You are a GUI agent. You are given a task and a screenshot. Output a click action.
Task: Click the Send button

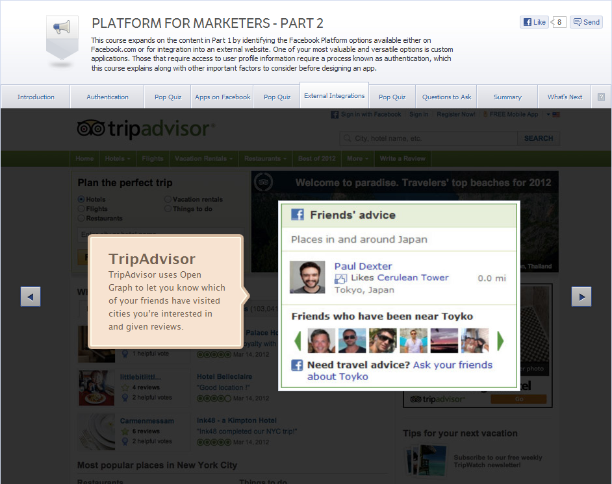pyautogui.click(x=586, y=22)
